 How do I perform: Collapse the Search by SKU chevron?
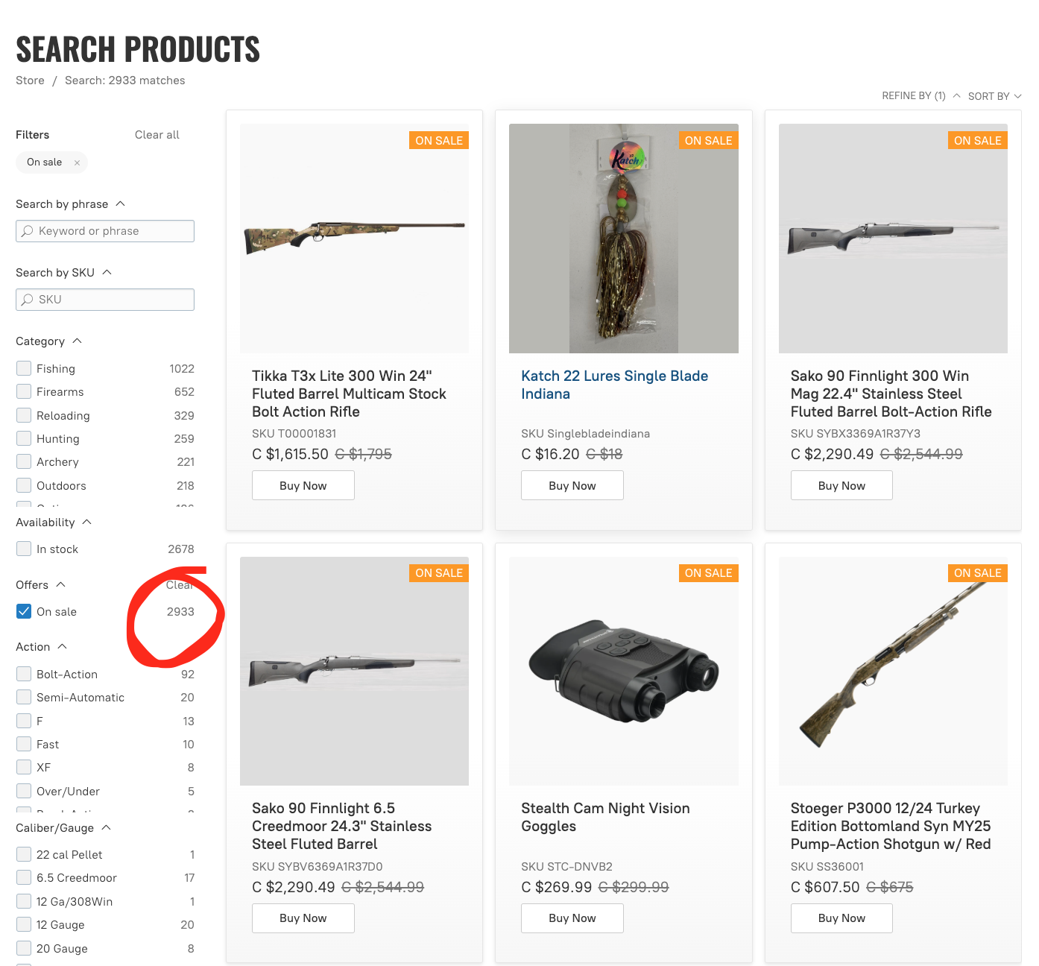click(107, 272)
